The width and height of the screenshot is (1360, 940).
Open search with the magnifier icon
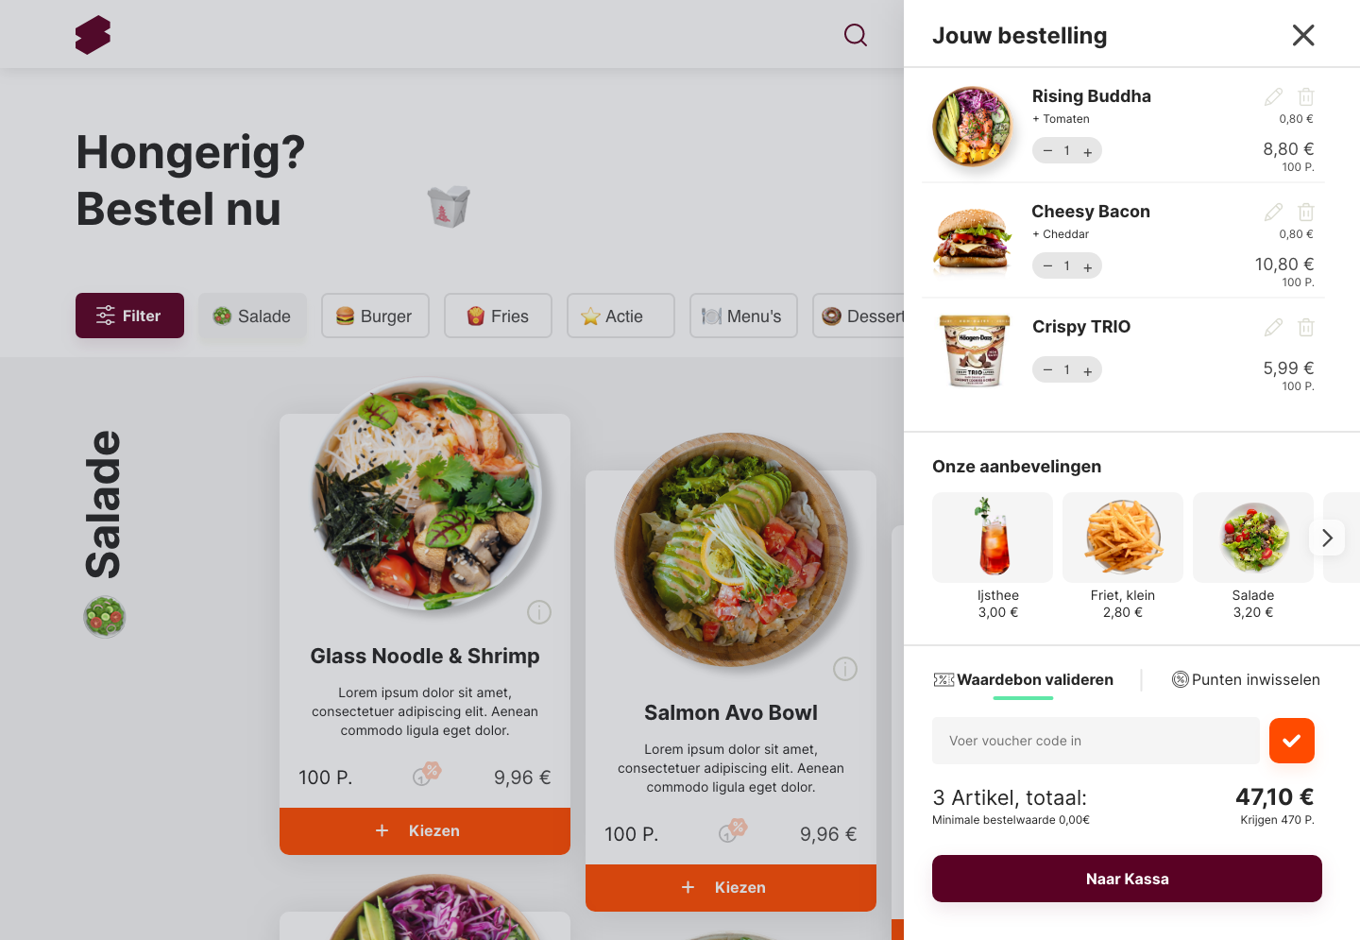(856, 35)
